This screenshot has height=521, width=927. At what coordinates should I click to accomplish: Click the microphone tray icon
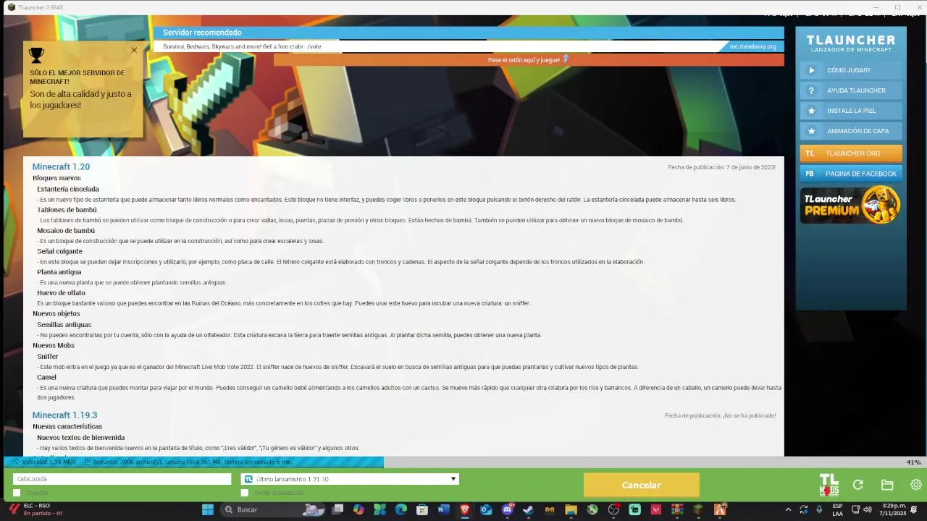click(819, 509)
